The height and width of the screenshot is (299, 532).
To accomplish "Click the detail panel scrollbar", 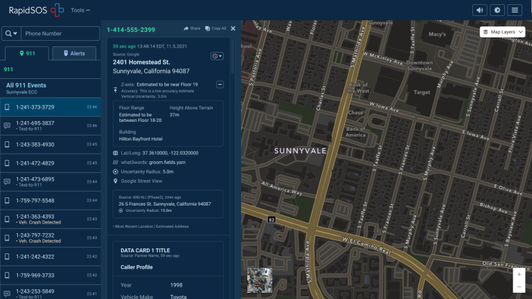I will (x=233, y=56).
